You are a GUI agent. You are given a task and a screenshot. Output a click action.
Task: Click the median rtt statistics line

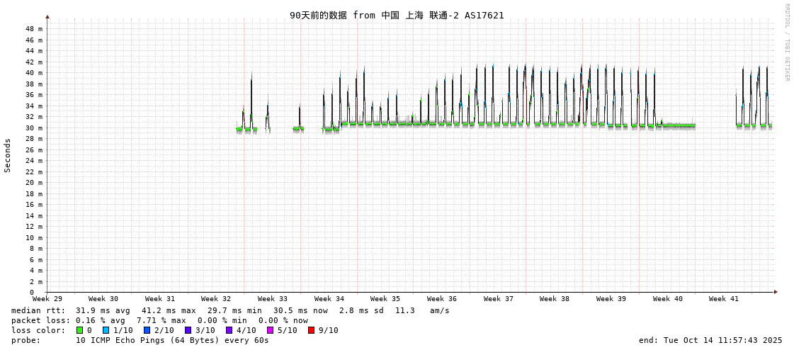click(x=230, y=310)
